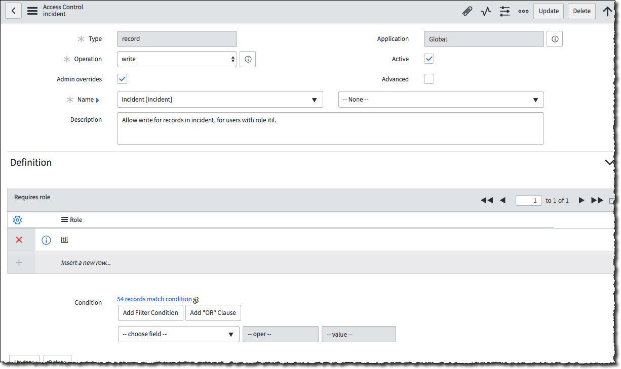621x369 pixels.
Task: View itil role info icon
Action: 46,240
